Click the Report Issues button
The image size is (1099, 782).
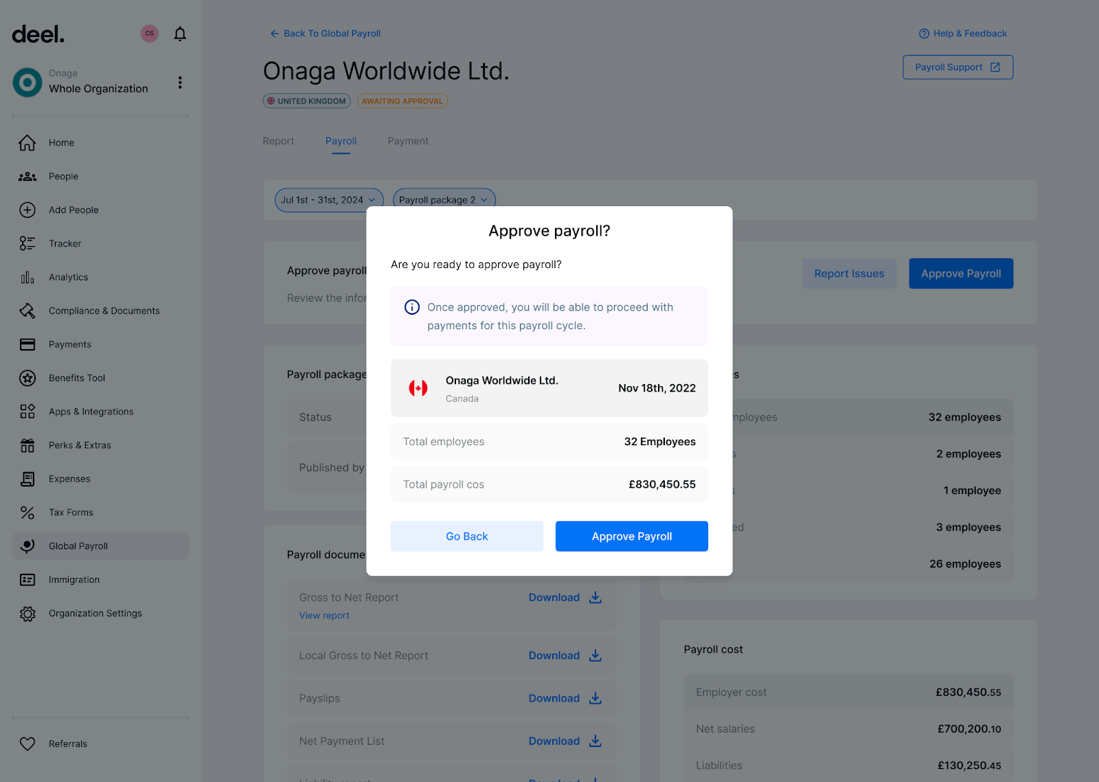tap(849, 273)
